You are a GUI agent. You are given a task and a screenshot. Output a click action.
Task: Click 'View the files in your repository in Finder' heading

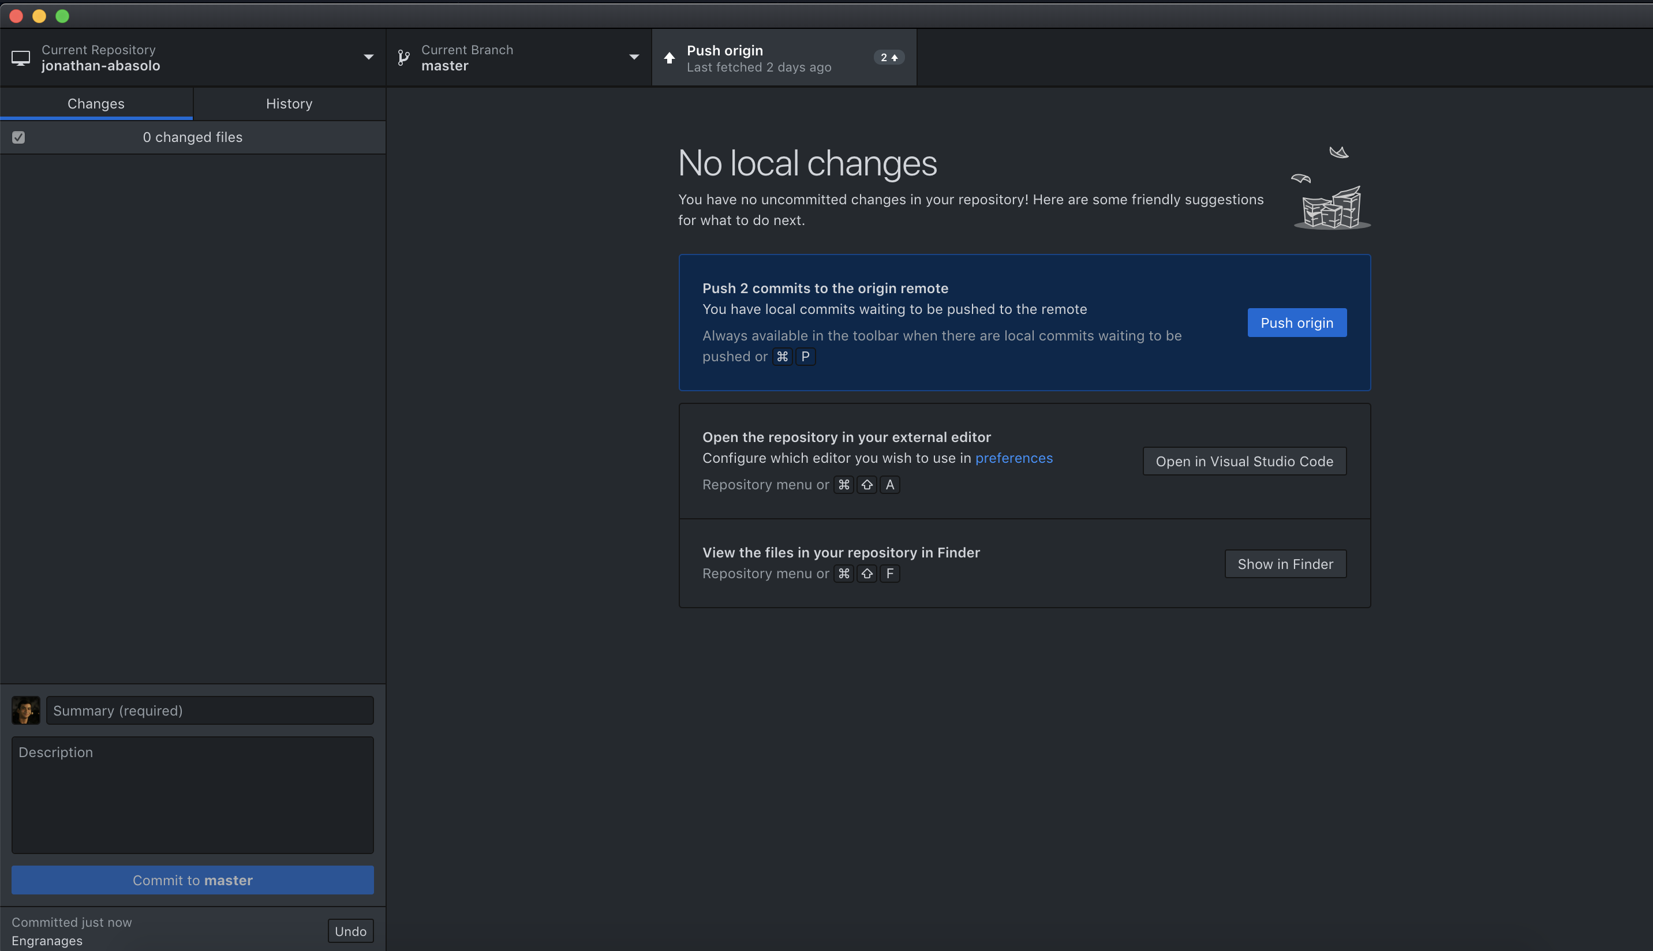(841, 553)
